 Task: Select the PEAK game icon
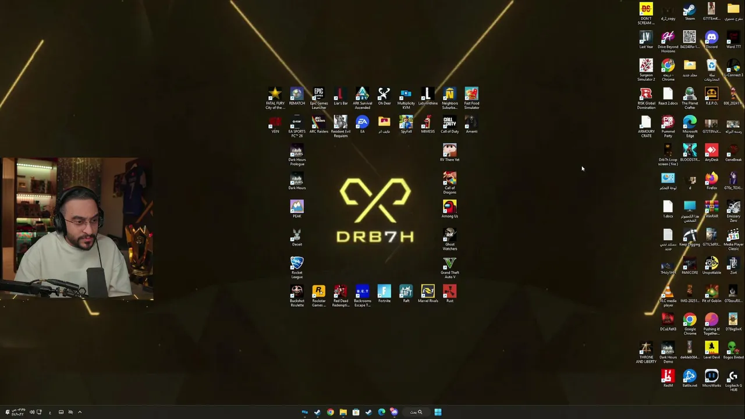pos(297,209)
